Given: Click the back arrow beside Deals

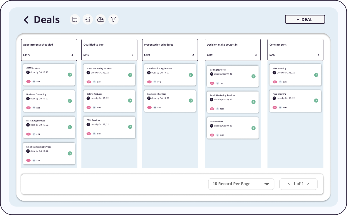Looking at the screenshot, I should [x=26, y=20].
